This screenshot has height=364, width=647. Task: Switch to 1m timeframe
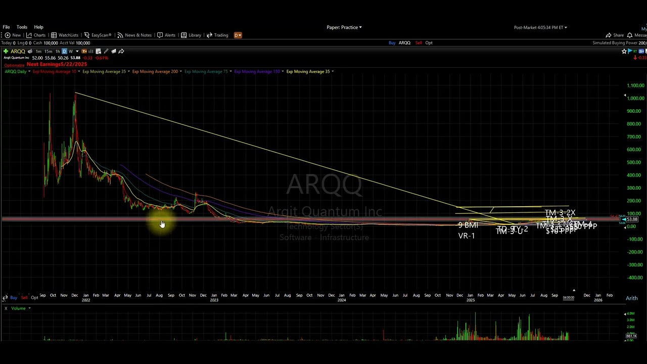(x=38, y=51)
